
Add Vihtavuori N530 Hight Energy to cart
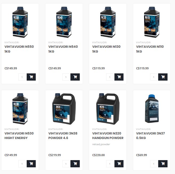pyautogui.click(x=31, y=164)
